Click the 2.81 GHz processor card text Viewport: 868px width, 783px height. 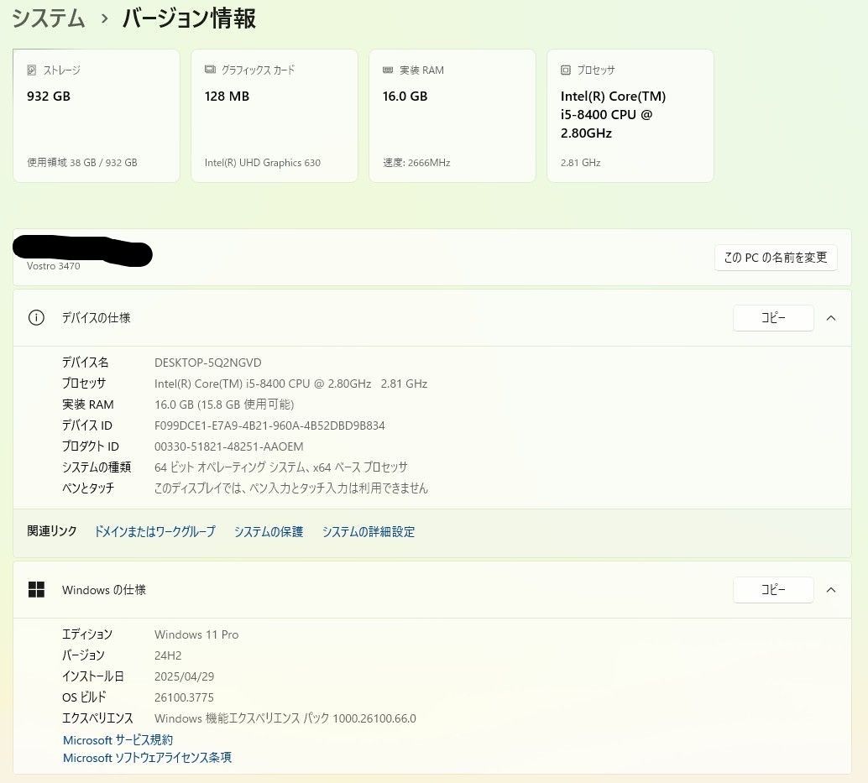click(580, 163)
